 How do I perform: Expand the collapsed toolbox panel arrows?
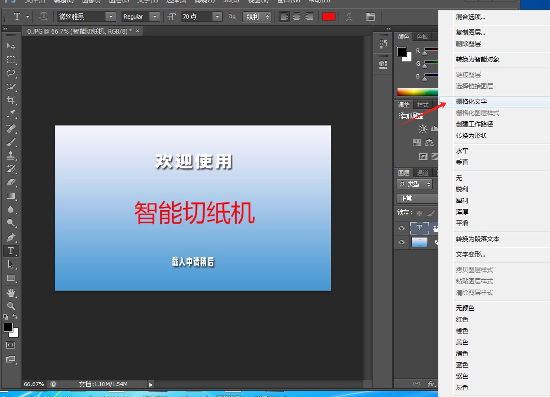[5, 29]
